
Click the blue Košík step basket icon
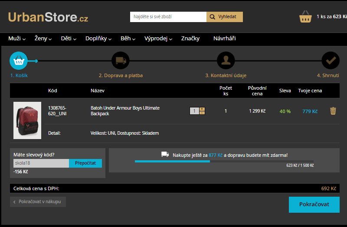tap(19, 61)
